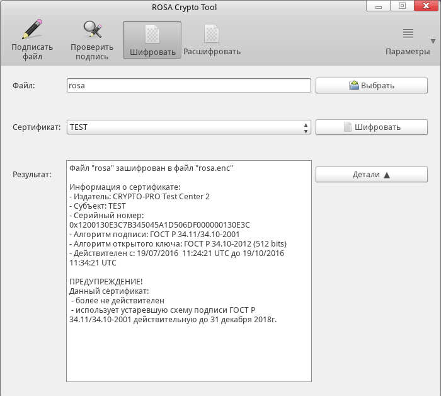Viewport: 441px width, 396px height.
Task: Click the 'Алгоритм подписи' line
Action: [154, 235]
